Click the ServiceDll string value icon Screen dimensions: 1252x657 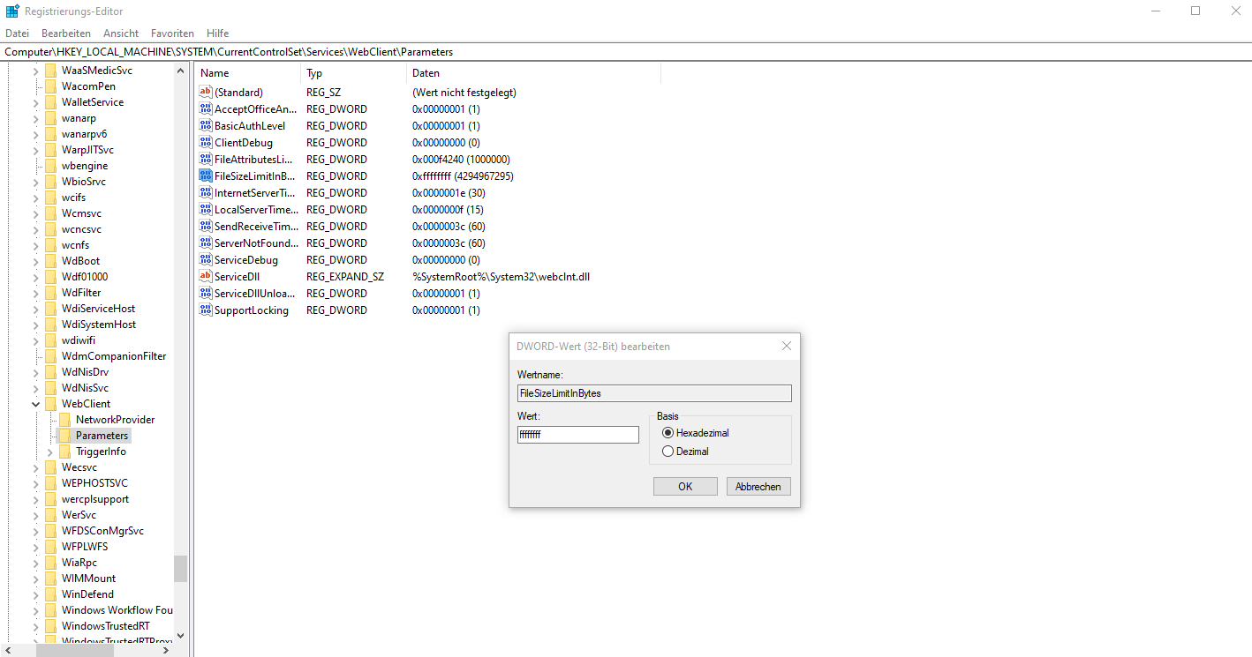(x=206, y=276)
